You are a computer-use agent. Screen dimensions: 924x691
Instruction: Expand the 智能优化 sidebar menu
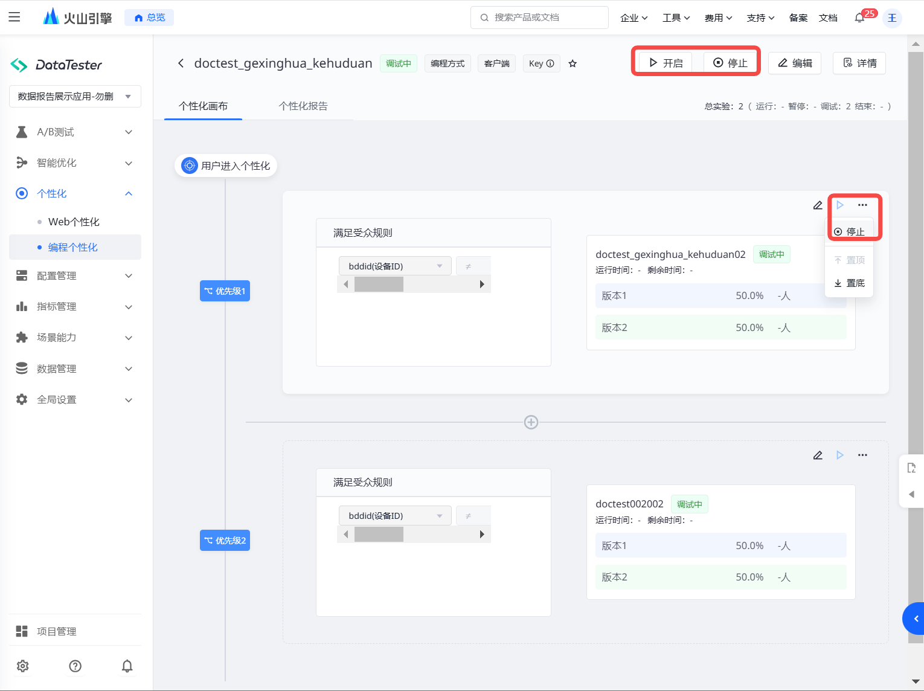point(75,162)
